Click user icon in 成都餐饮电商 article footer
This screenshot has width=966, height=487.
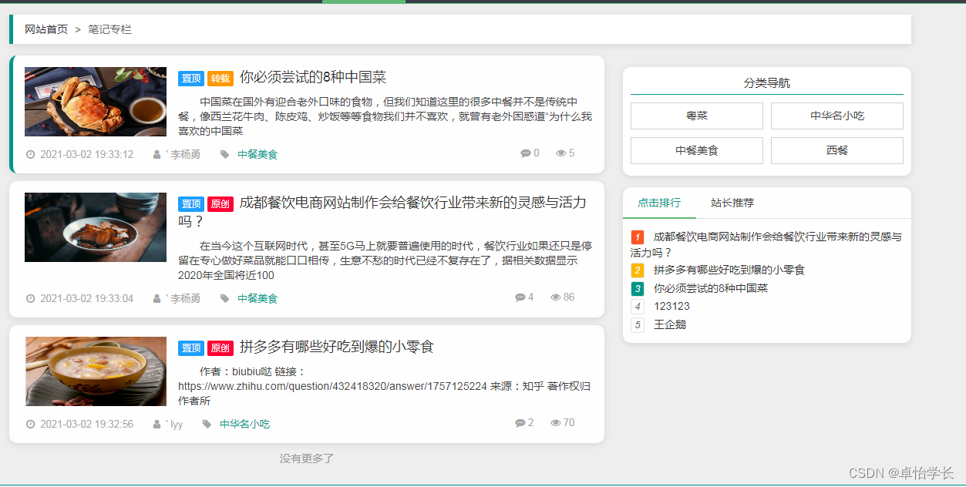[x=157, y=298]
